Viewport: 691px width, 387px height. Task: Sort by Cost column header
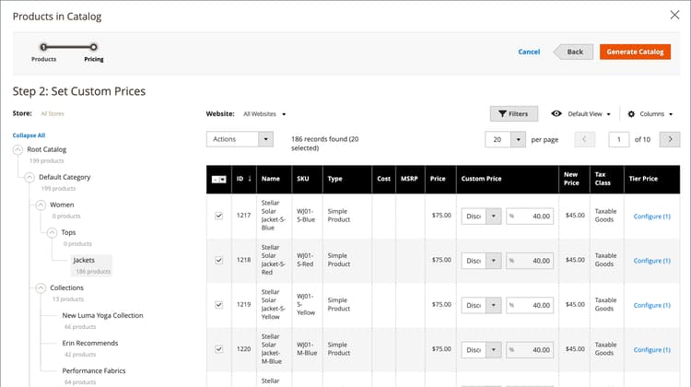pos(384,179)
